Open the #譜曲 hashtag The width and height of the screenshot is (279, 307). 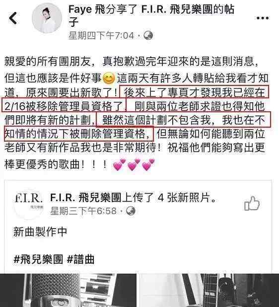(x=80, y=259)
